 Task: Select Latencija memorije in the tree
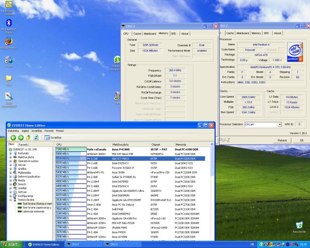[x=33, y=211]
